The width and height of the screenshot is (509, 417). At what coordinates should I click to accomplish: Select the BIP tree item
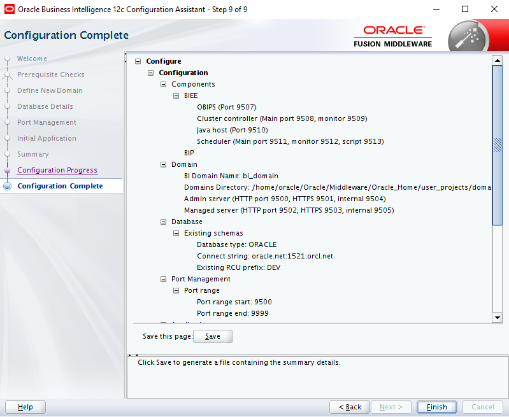tap(189, 153)
